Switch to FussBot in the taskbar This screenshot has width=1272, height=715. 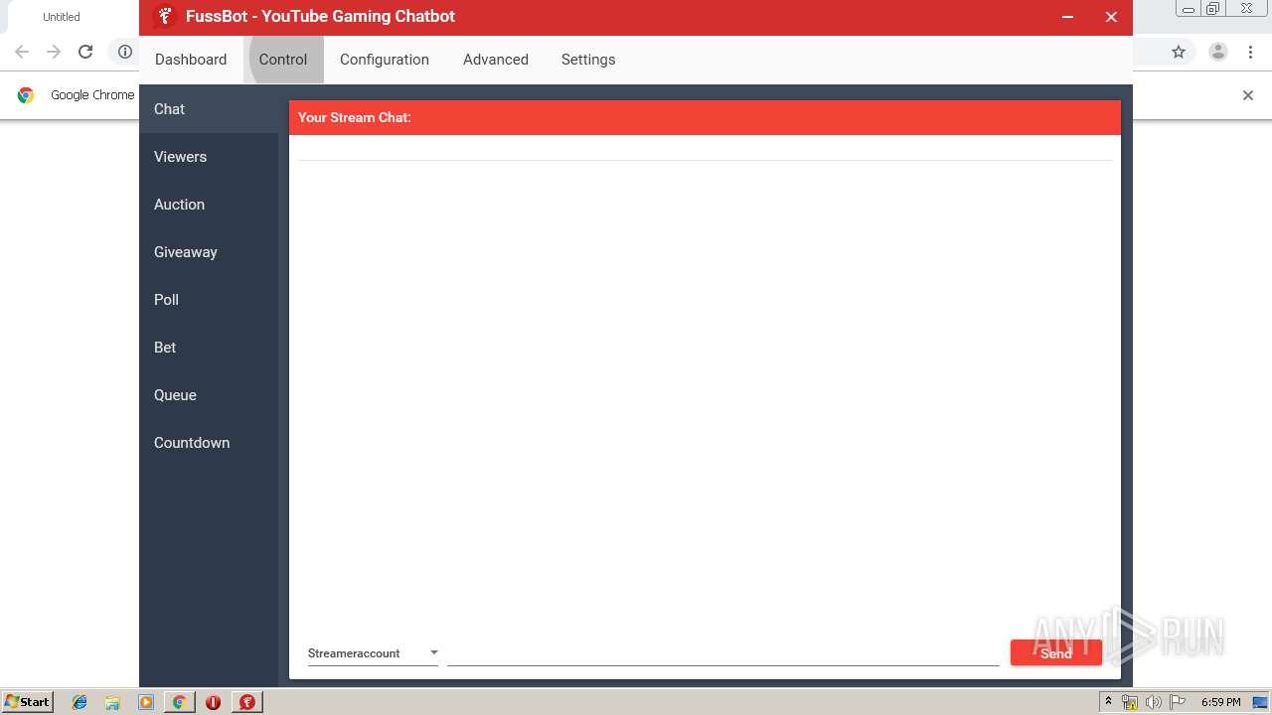pos(246,702)
